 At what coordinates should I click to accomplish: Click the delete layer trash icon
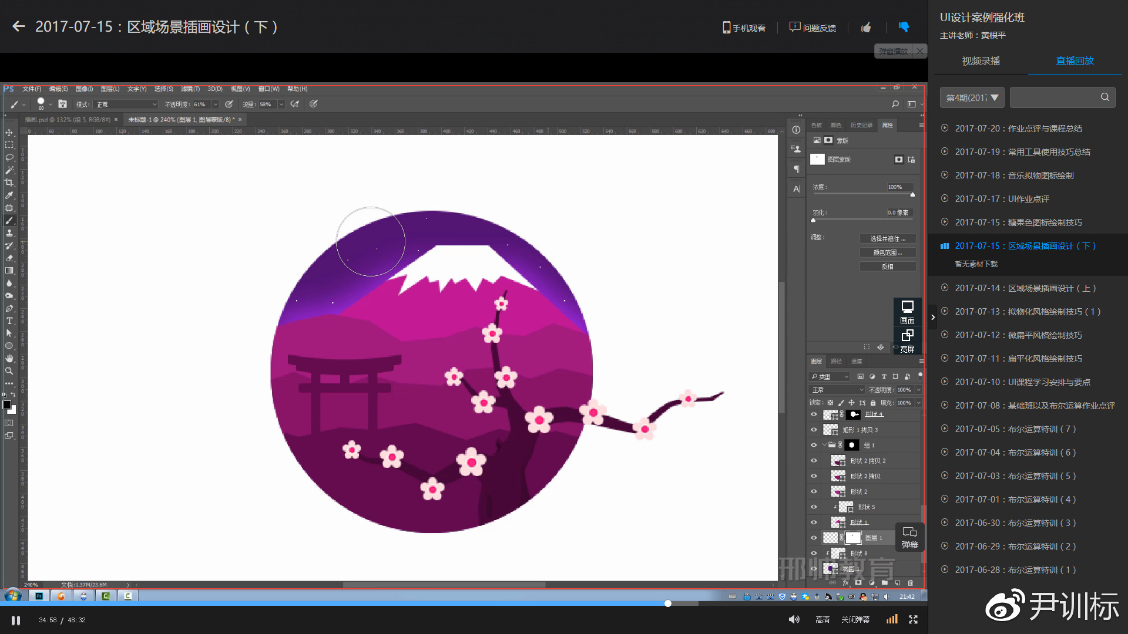coord(911,583)
